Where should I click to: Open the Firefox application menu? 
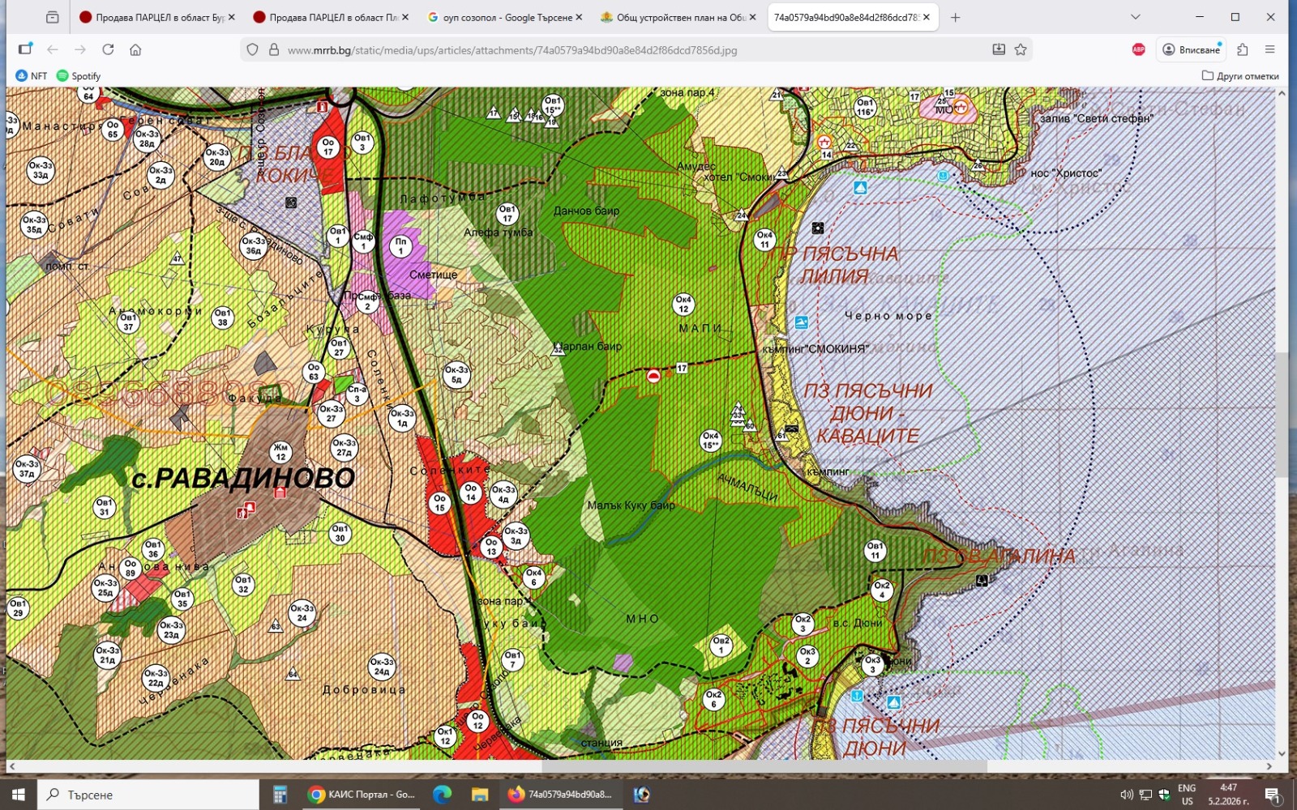tap(1269, 49)
